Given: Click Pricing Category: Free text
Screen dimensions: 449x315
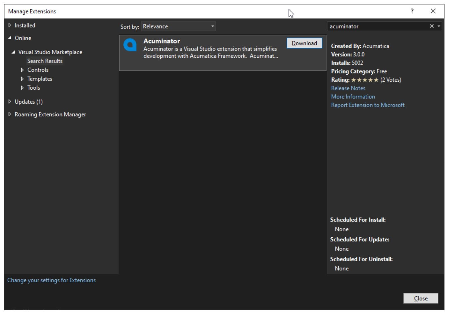Looking at the screenshot, I should pyautogui.click(x=359, y=71).
